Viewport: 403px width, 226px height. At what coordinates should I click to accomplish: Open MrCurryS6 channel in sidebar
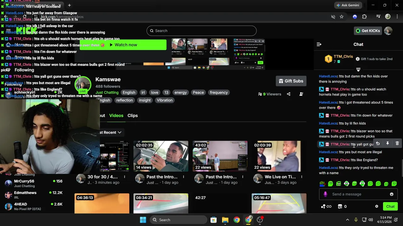point(34,183)
